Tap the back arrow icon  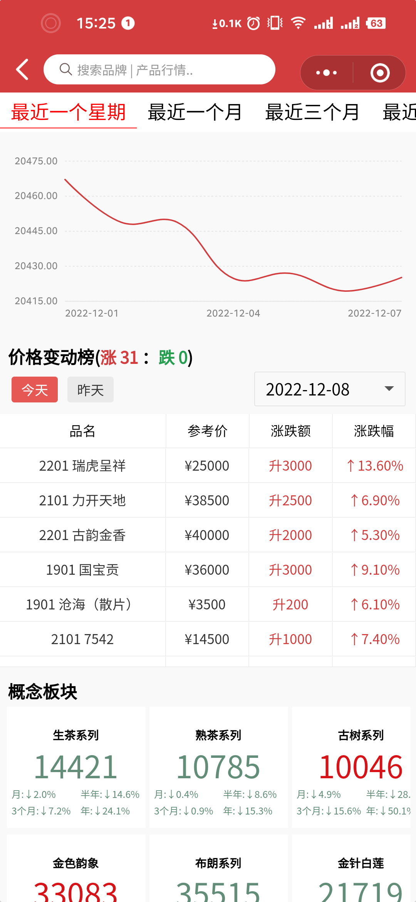tap(22, 69)
